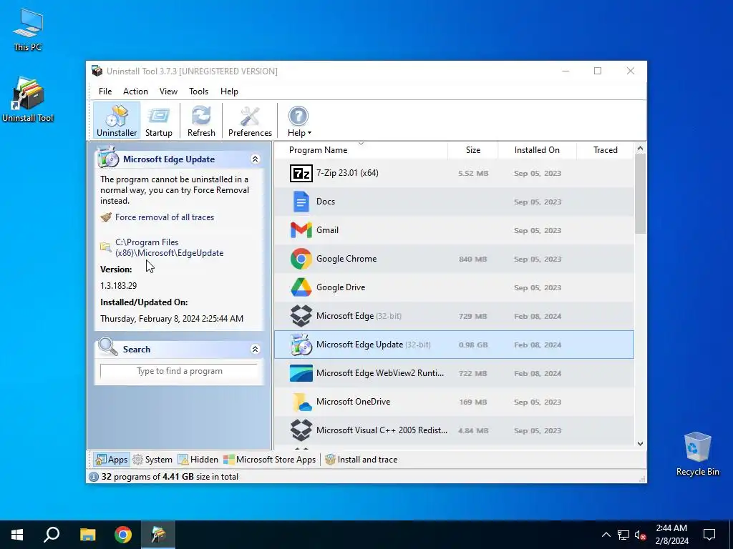733x549 pixels.
Task: Switch to the Apps tab
Action: [111, 460]
